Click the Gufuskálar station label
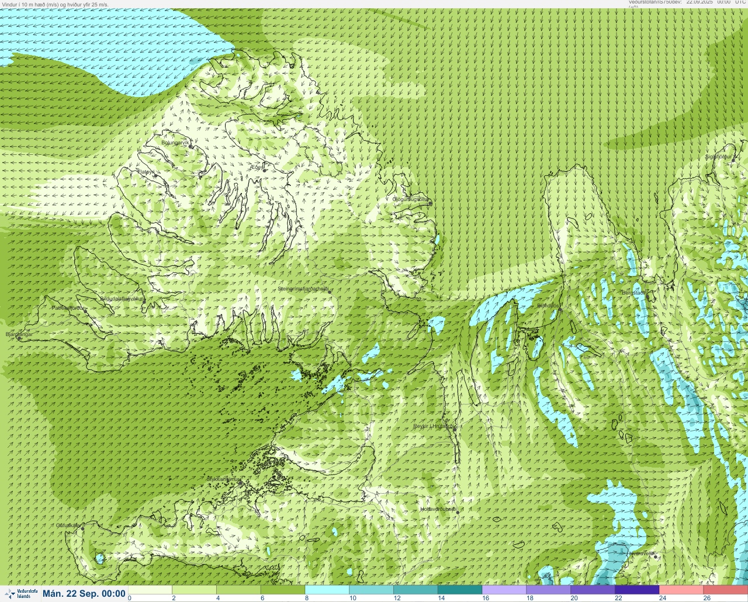Image resolution: width=748 pixels, height=602 pixels. coord(68,525)
